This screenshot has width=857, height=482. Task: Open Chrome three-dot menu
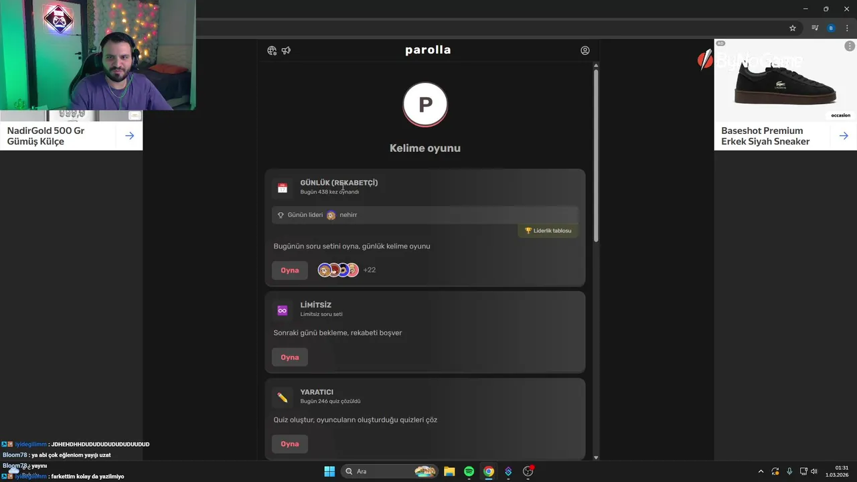point(847,28)
